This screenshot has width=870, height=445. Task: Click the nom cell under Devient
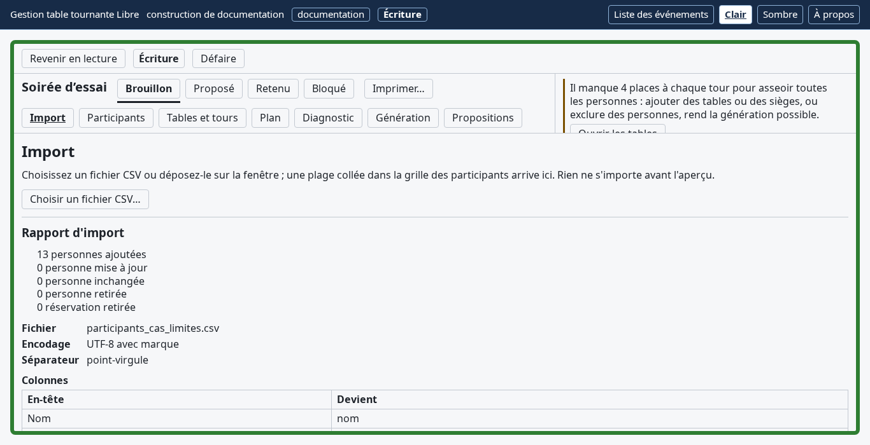click(x=590, y=419)
